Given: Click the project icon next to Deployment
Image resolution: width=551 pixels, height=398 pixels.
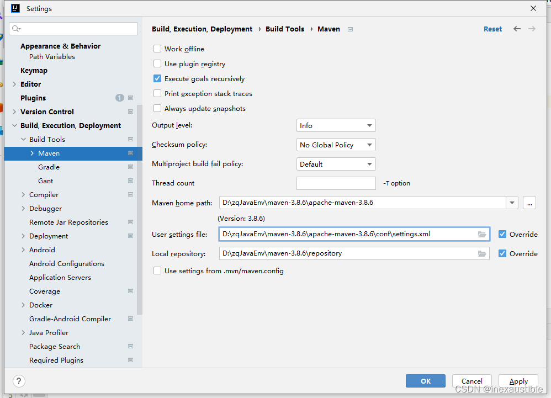Looking at the screenshot, I should coord(131,236).
